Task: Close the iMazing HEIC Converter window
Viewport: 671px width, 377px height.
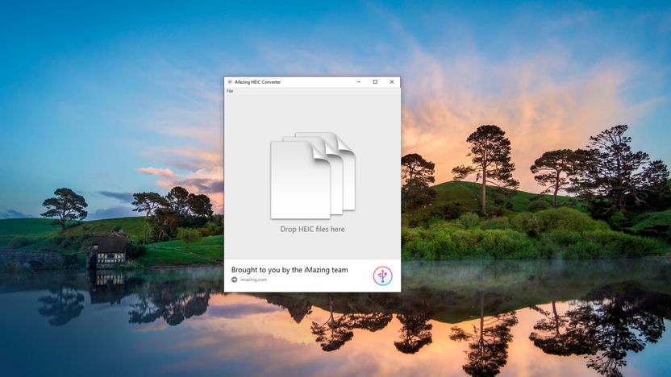Action: [392, 82]
